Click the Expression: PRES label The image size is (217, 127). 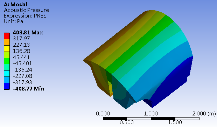click(x=25, y=16)
